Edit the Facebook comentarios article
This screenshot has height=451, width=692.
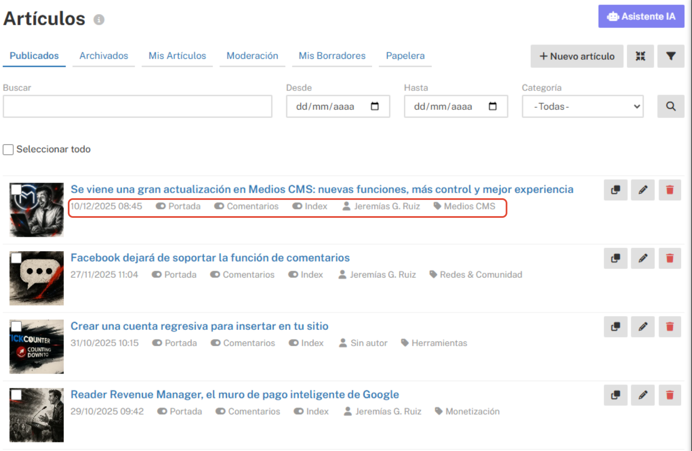tap(643, 258)
